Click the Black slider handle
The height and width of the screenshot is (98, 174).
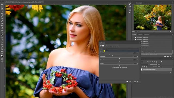[x=119, y=65]
